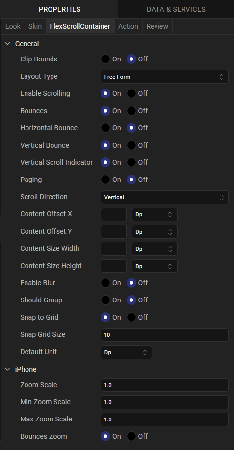Screen dimensions: 234x450
Task: Switch to DATA & SERVICES panel
Action: [x=176, y=9]
